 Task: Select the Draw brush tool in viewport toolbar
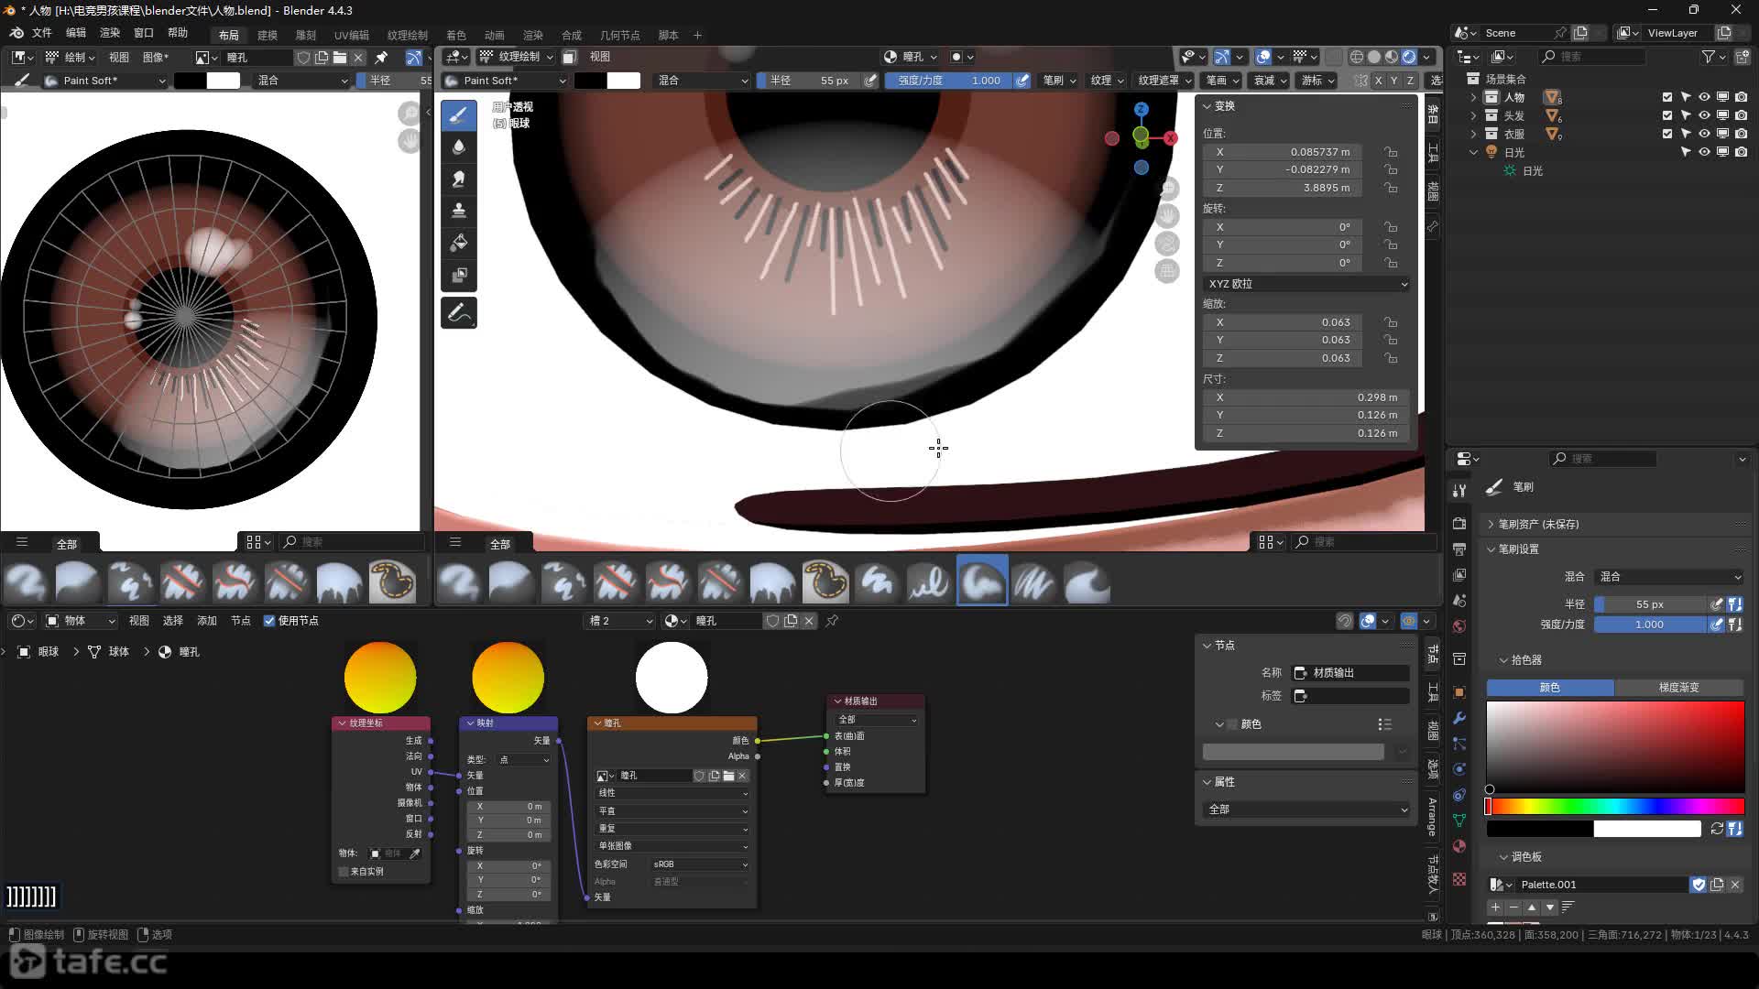(x=459, y=115)
